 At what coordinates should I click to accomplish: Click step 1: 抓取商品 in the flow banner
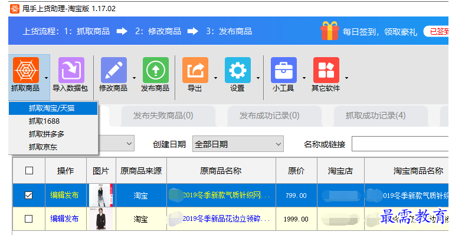[87, 31]
